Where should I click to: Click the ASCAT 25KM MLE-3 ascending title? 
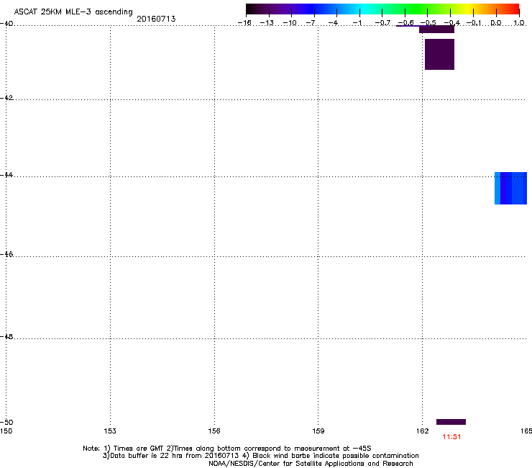tap(73, 12)
